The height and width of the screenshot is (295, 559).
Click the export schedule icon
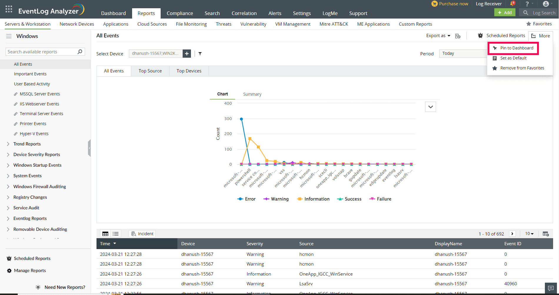(458, 36)
